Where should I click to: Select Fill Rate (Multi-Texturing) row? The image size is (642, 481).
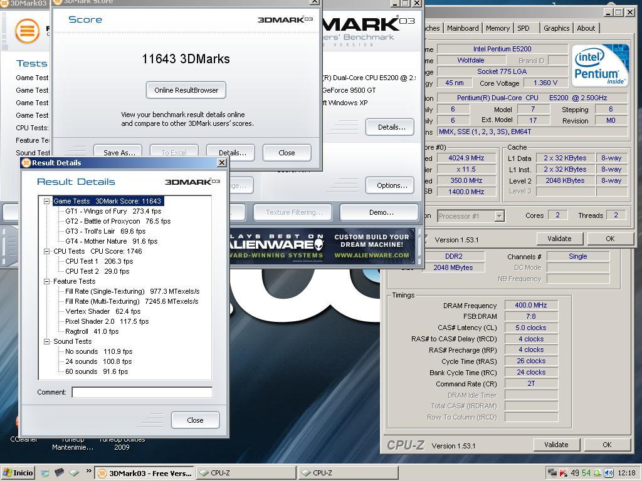[x=132, y=301]
